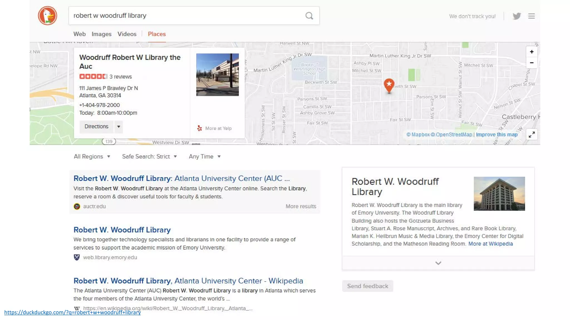This screenshot has height=320, width=570.
Task: Open the OpenStreetMap attribution link
Action: [x=451, y=135]
